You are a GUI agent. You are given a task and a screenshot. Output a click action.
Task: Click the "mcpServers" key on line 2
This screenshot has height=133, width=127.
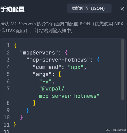pyautogui.click(x=39, y=53)
